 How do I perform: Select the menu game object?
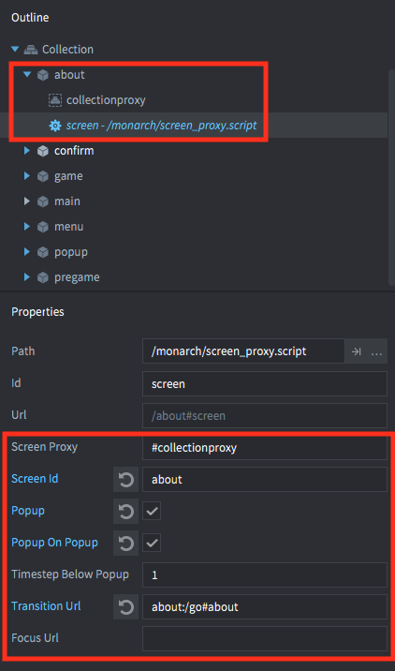68,227
